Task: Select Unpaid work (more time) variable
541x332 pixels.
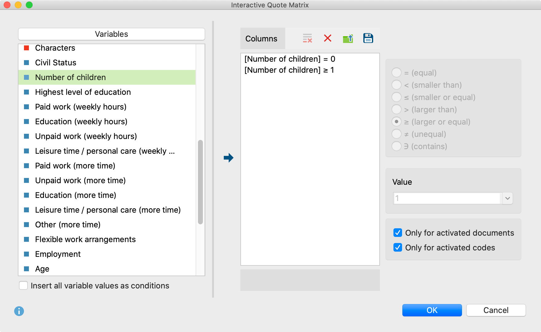Action: point(107,180)
